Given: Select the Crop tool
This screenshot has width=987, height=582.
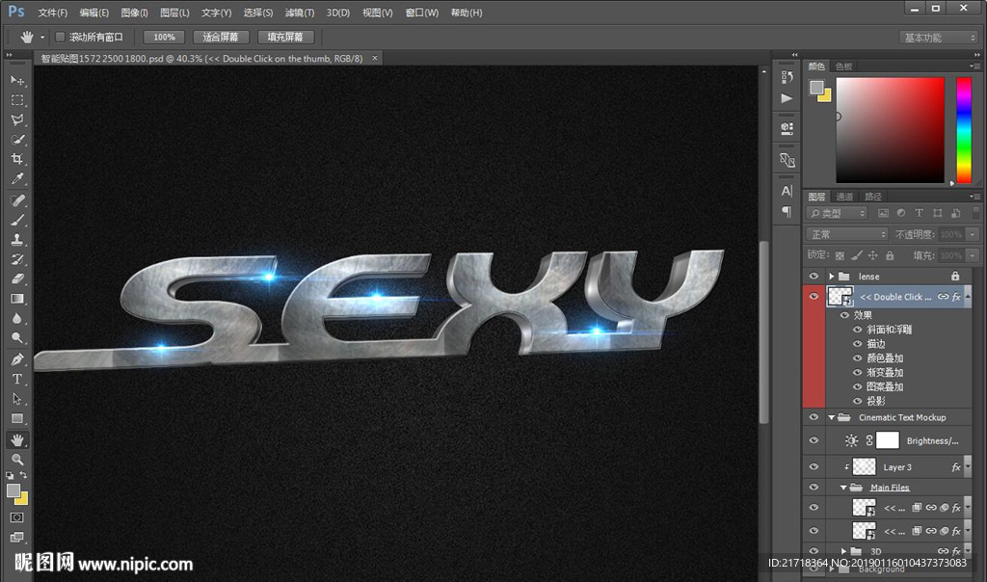Looking at the screenshot, I should pyautogui.click(x=17, y=160).
